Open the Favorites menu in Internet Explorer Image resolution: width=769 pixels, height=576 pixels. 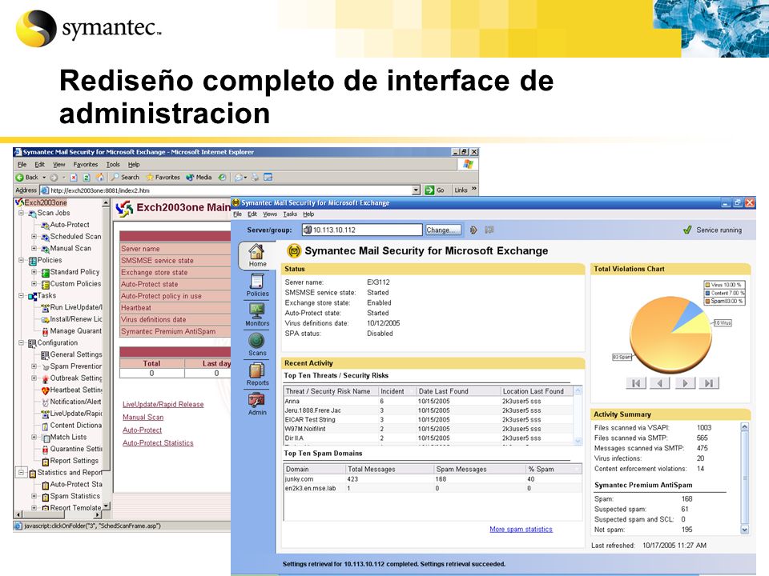(x=86, y=165)
